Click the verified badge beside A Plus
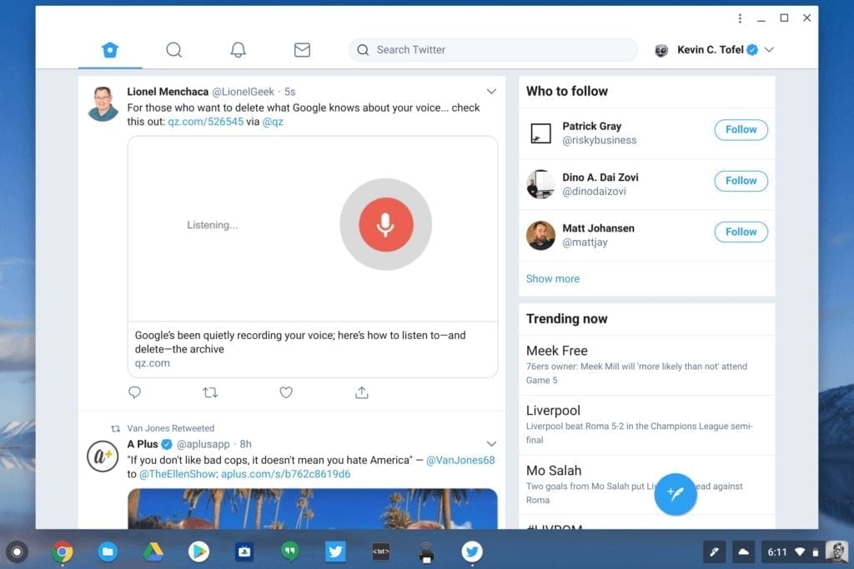Viewport: 854px width, 569px height. [167, 444]
